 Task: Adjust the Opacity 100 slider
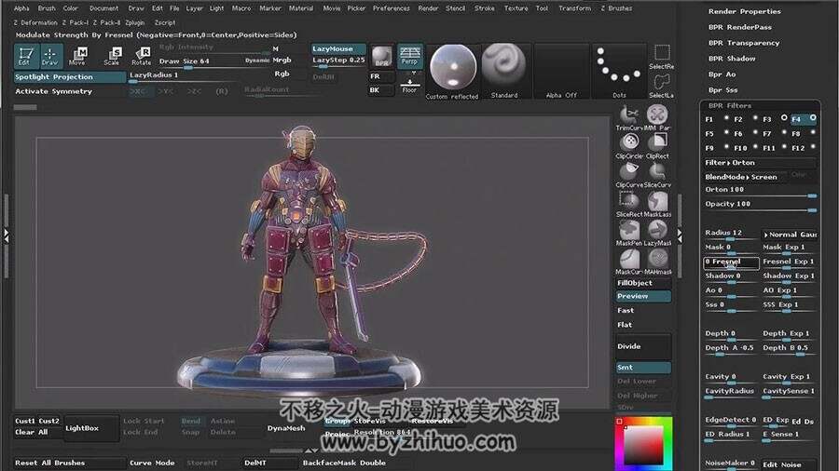point(761,206)
